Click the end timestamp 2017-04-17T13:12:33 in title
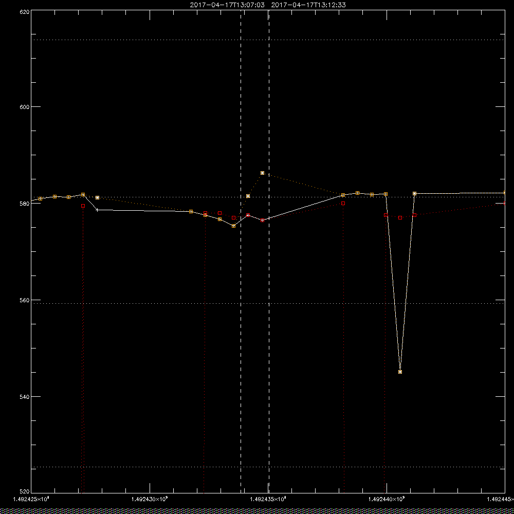The width and height of the screenshot is (514, 514). 308,5
